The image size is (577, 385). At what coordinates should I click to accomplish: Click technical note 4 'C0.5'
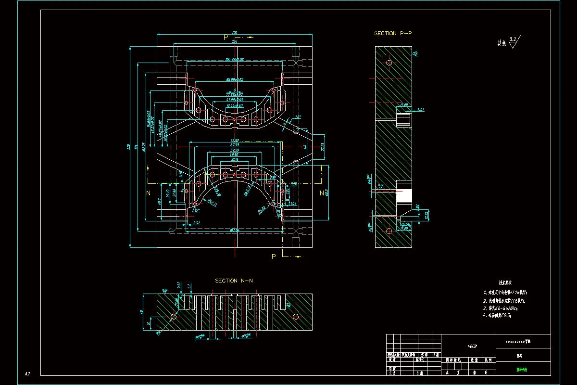497,316
